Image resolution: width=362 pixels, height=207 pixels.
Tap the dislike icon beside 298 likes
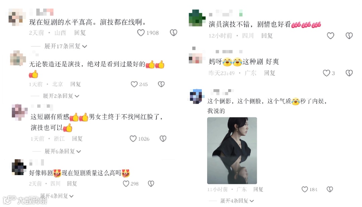tap(151, 184)
